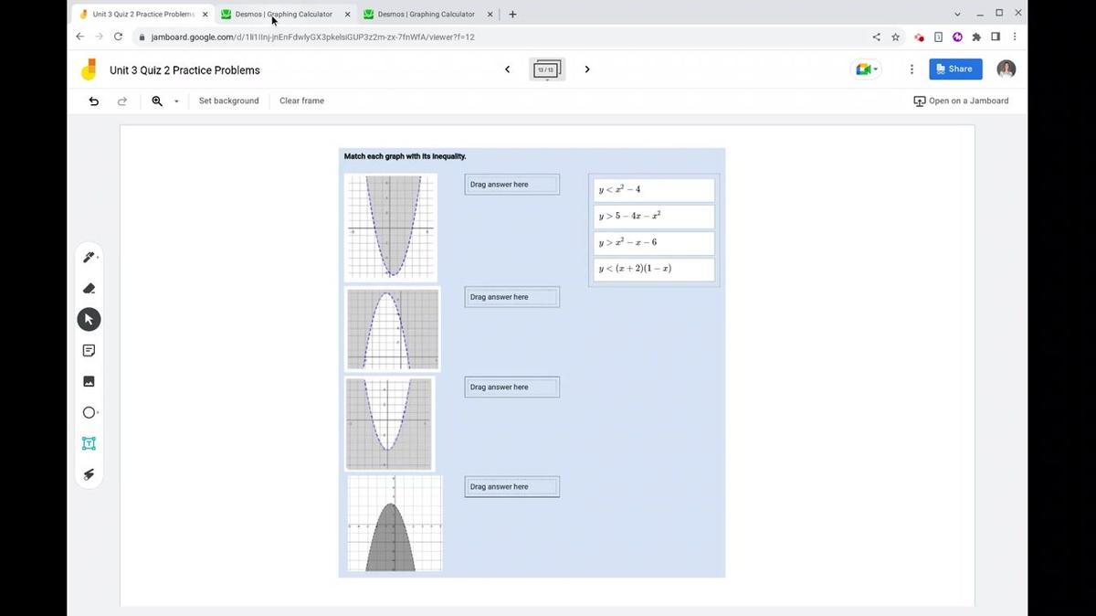Undo the last action

coord(93,101)
